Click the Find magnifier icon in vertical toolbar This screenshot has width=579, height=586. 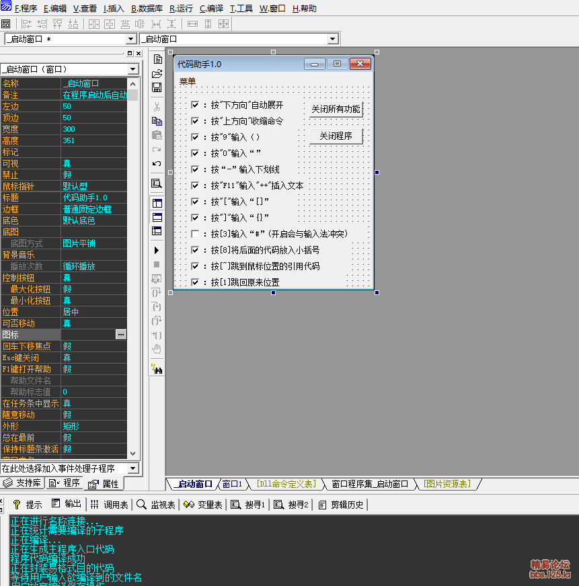pos(157,183)
